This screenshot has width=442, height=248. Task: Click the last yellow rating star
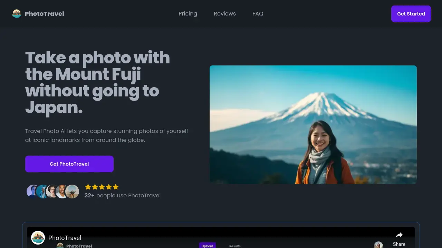pos(116,187)
